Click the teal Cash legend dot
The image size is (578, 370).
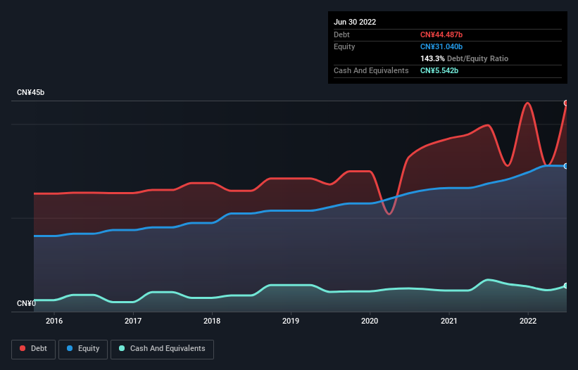tap(122, 348)
